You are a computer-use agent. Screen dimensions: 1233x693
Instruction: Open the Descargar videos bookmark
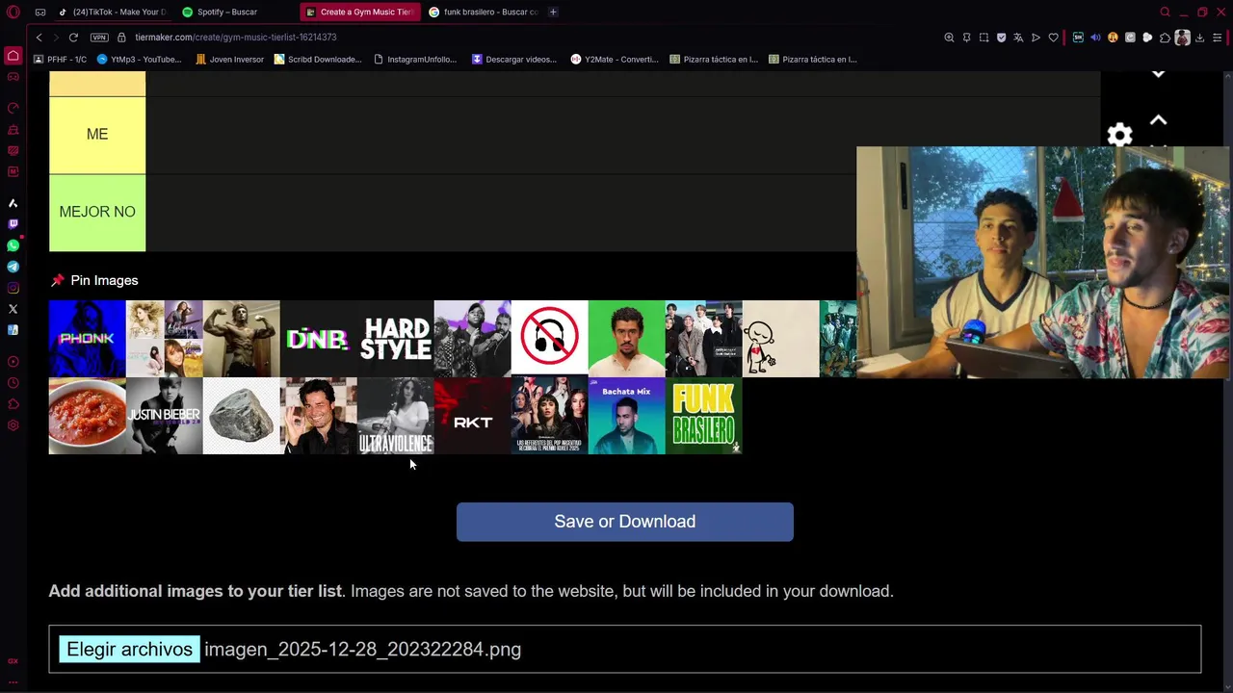[x=514, y=59]
